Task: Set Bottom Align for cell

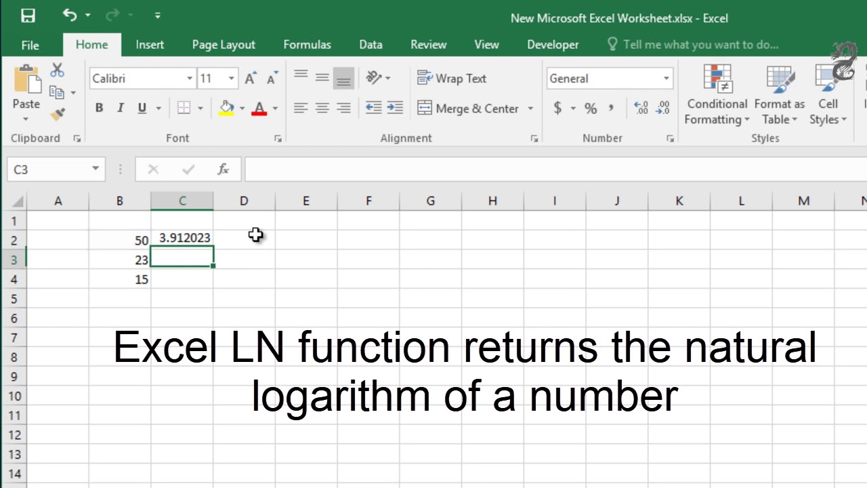Action: coord(344,78)
